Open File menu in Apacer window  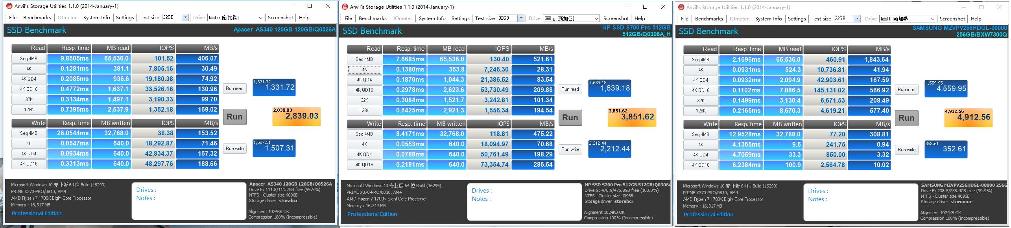tap(13, 18)
